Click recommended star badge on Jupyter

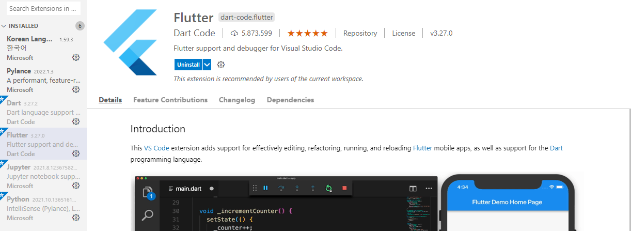click(2, 162)
